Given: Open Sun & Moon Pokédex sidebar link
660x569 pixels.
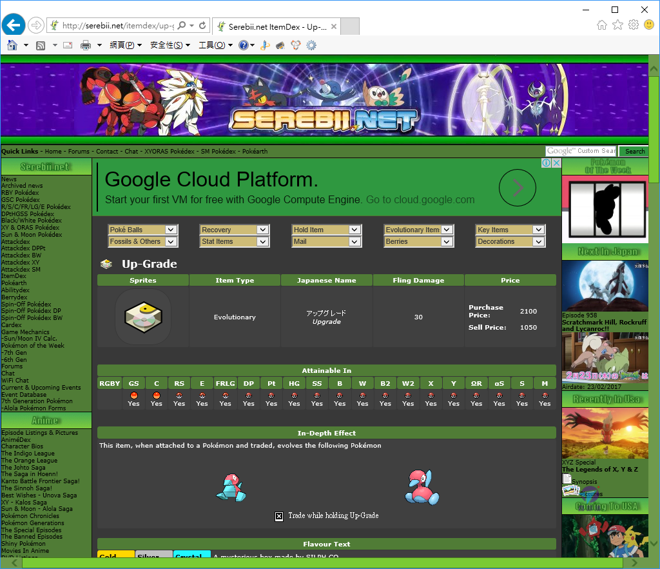Looking at the screenshot, I should click(32, 235).
